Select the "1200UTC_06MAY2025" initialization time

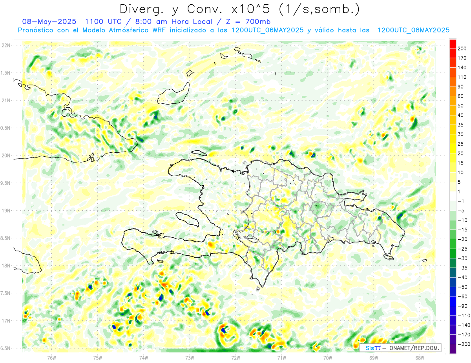268,30
